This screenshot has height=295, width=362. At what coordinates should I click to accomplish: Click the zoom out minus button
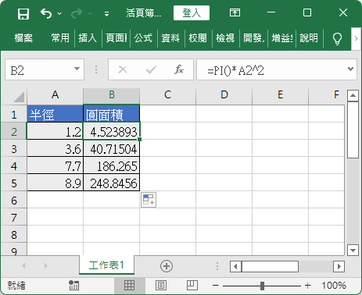[216, 286]
